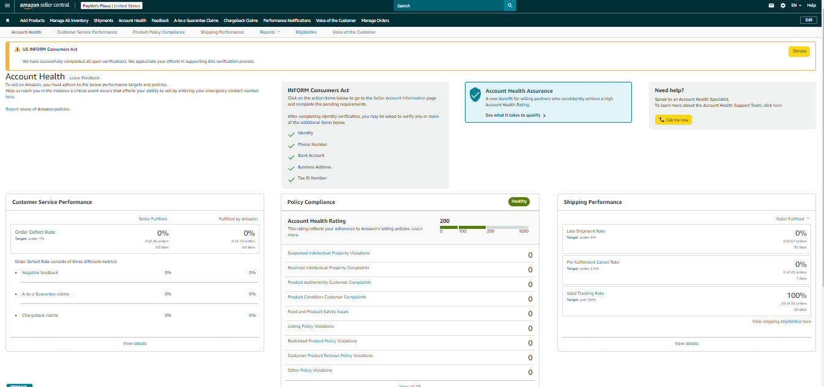Open Performance Notifications in favorites bar
The width and height of the screenshot is (824, 387).
click(x=287, y=20)
